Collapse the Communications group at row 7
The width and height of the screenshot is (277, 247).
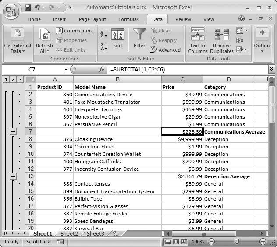[x=13, y=131]
